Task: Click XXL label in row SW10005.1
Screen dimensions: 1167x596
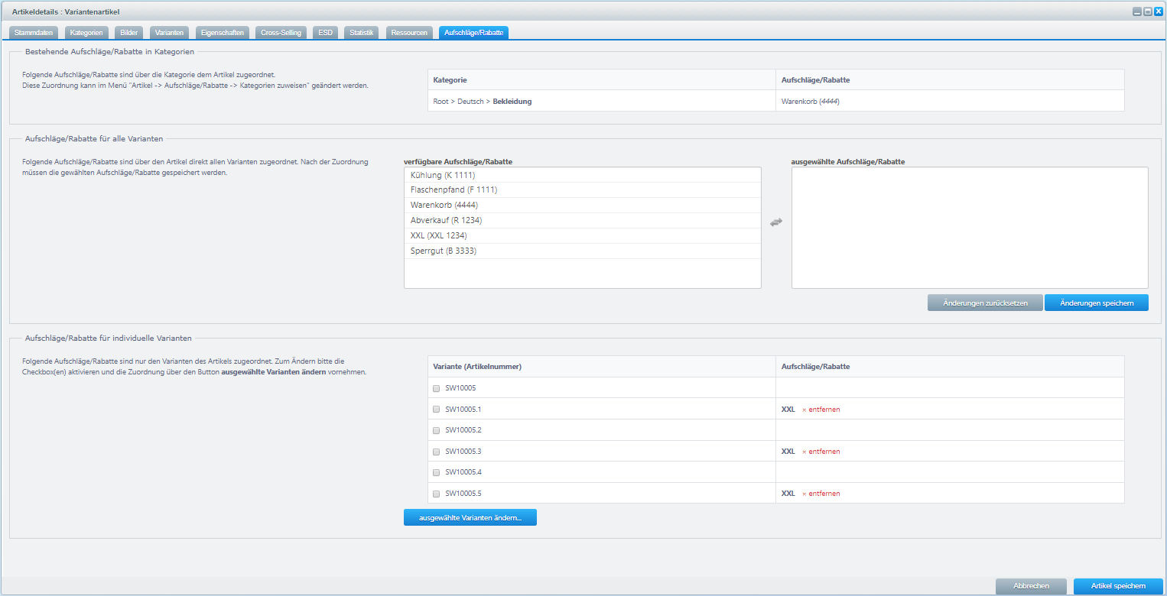Action: coord(788,410)
